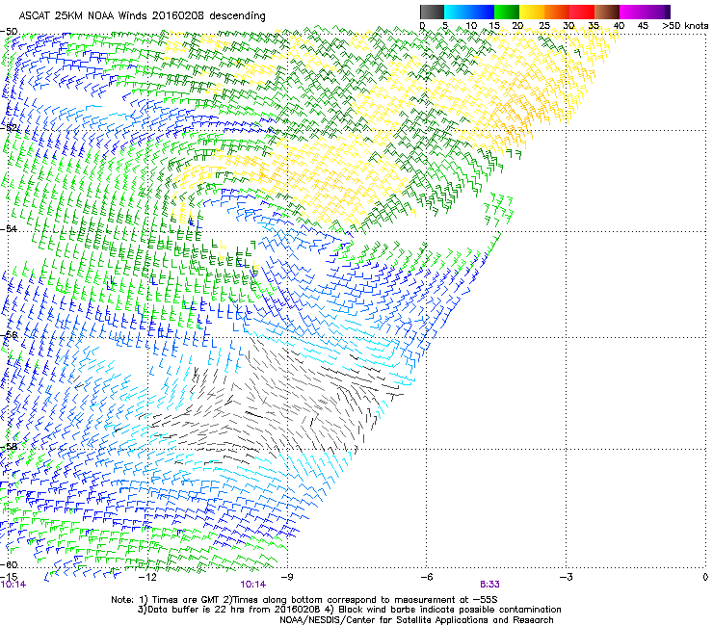Select the yellow legend color segment
713x626 pixels.
point(532,12)
